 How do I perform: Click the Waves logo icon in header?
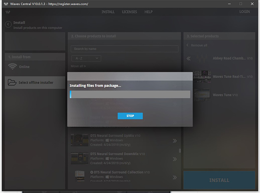tap(8, 12)
